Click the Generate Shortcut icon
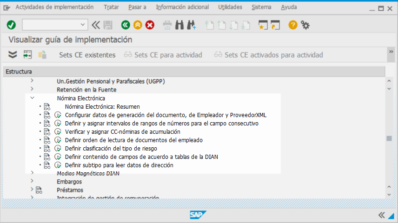 tap(275, 25)
